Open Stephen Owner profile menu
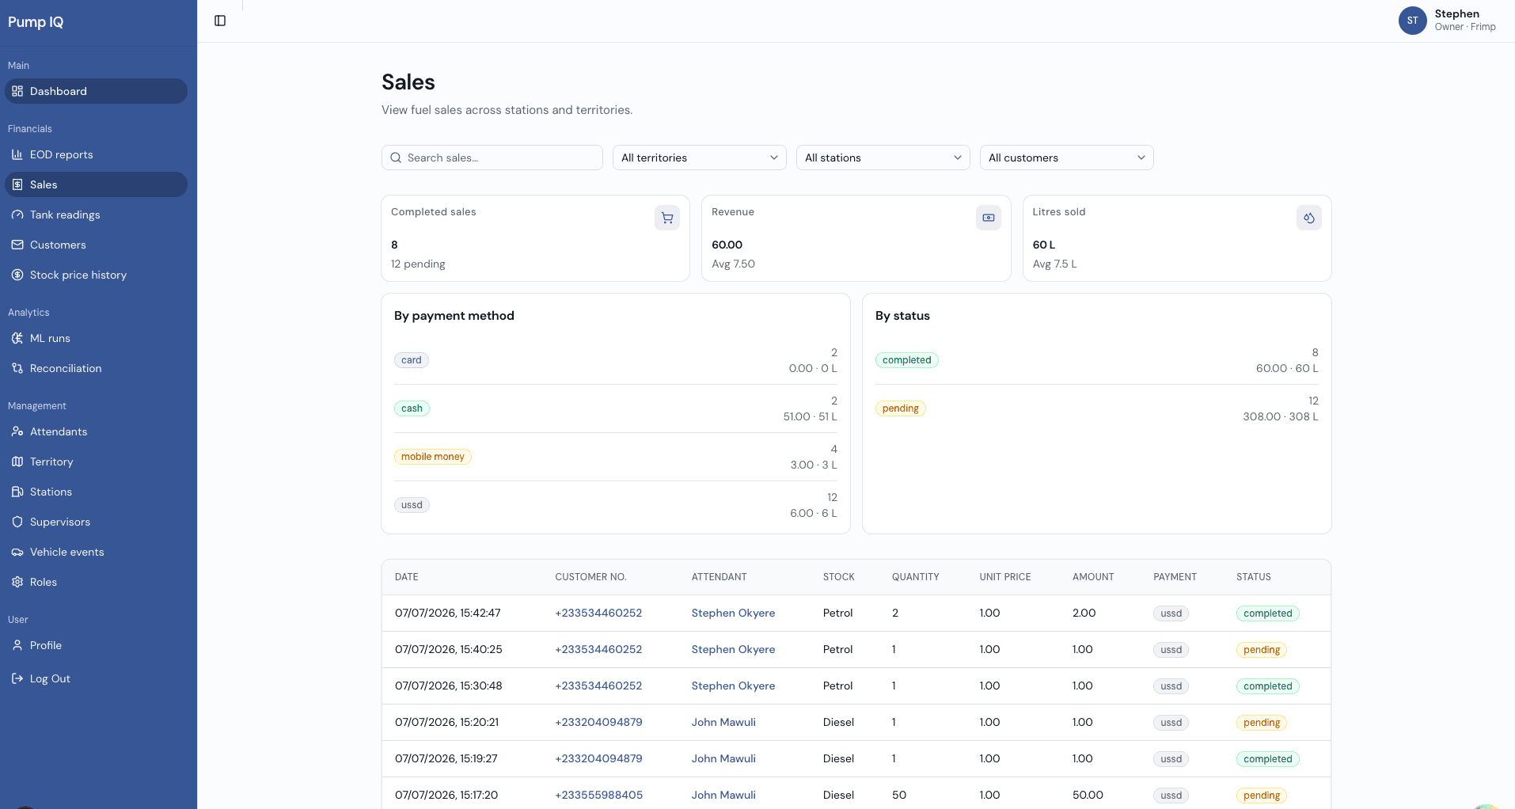 point(1448,21)
